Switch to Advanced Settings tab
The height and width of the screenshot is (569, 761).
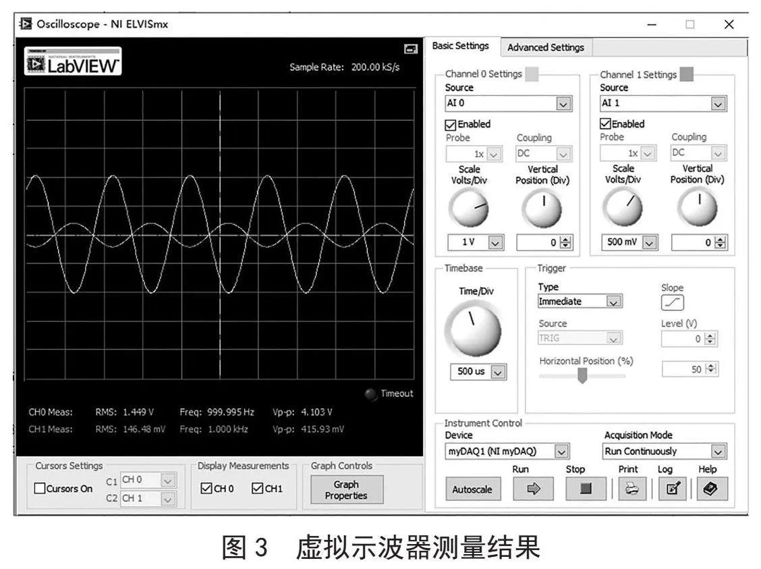click(x=546, y=47)
